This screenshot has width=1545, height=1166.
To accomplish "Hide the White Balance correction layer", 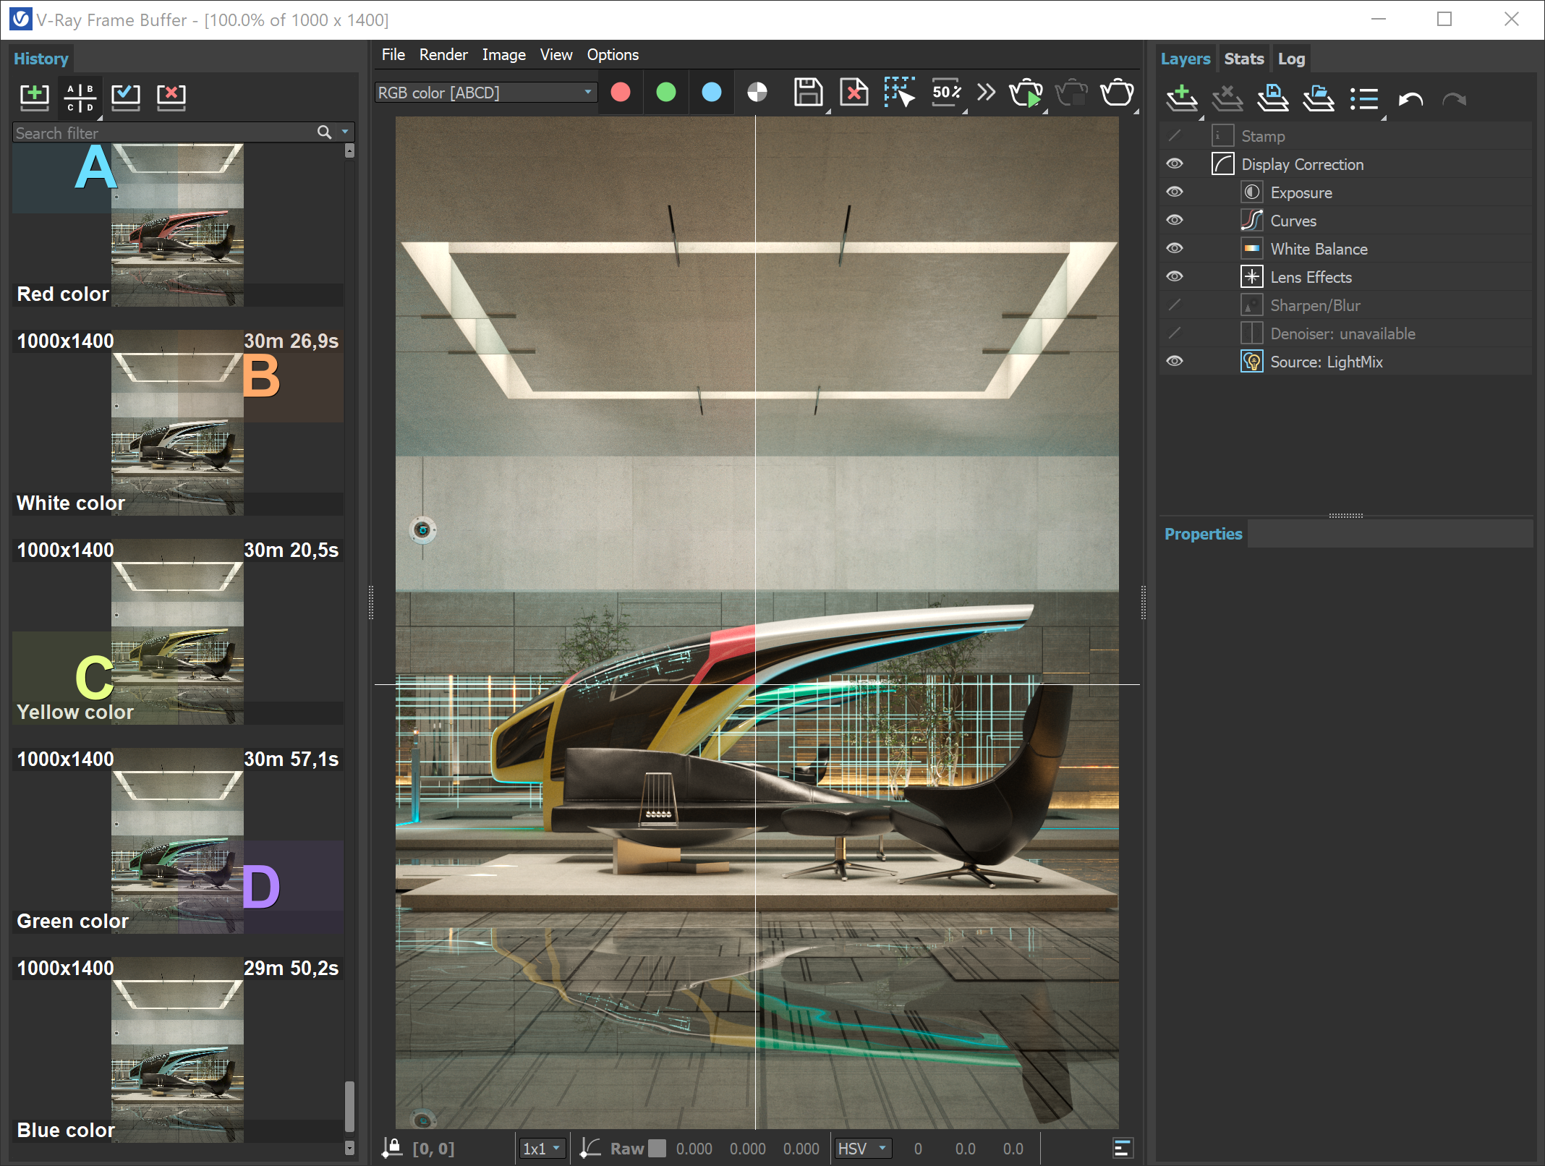I will 1175,248.
